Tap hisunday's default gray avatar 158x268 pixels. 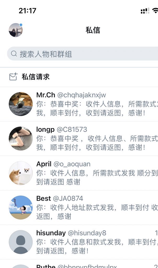pyautogui.click(x=21, y=242)
